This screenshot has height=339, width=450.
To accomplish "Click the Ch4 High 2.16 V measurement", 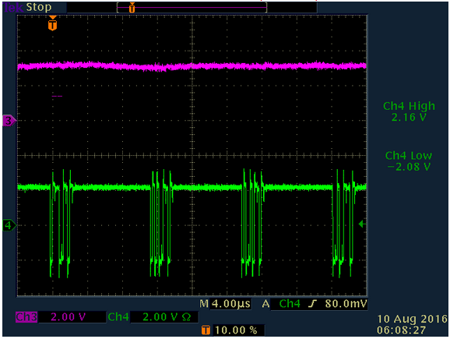I will (409, 111).
